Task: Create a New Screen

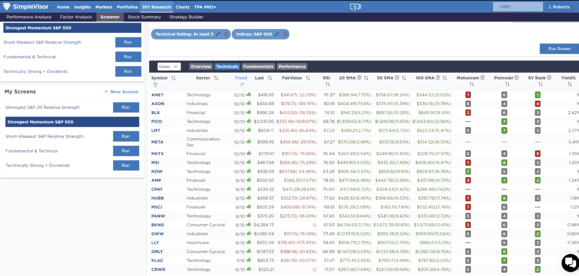Action: tap(122, 91)
